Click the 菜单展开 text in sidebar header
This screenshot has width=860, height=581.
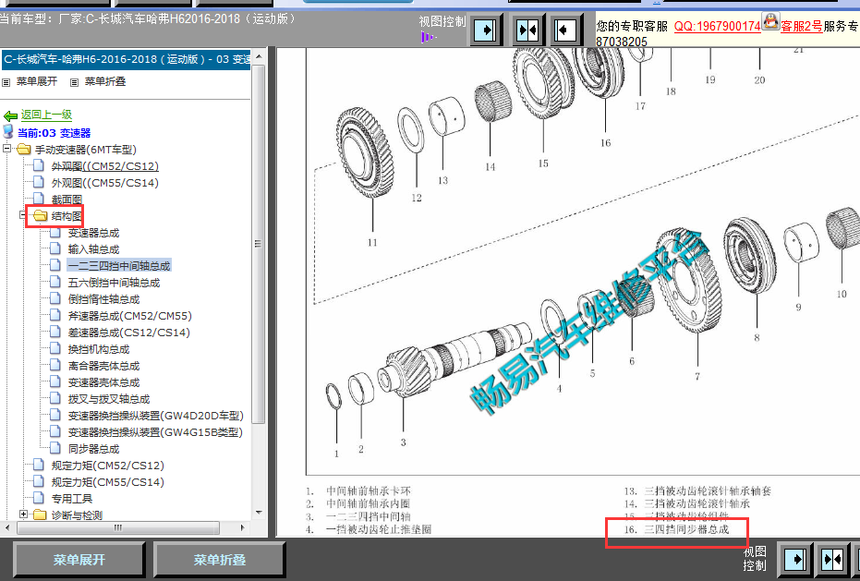37,81
